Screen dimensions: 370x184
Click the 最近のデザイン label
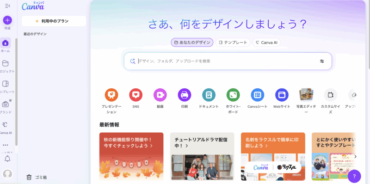(x=35, y=34)
